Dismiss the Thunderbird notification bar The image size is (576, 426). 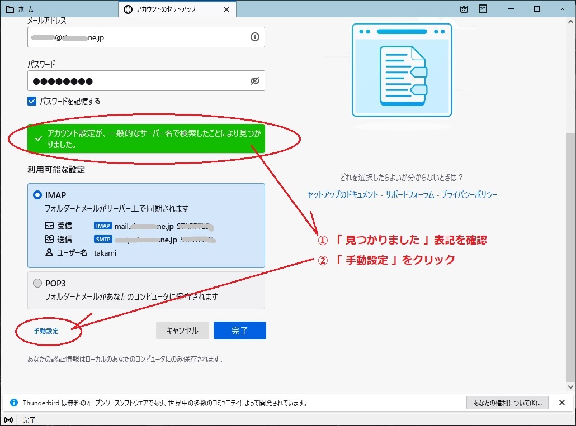coord(561,403)
